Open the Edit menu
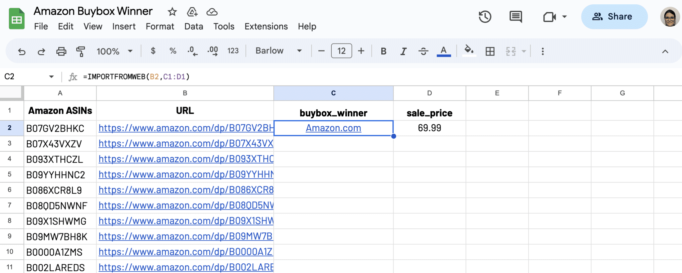 pos(66,26)
